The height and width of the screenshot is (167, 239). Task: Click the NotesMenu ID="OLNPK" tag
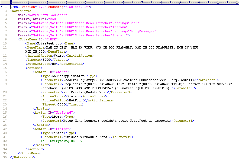pyautogui.click(x=38, y=39)
